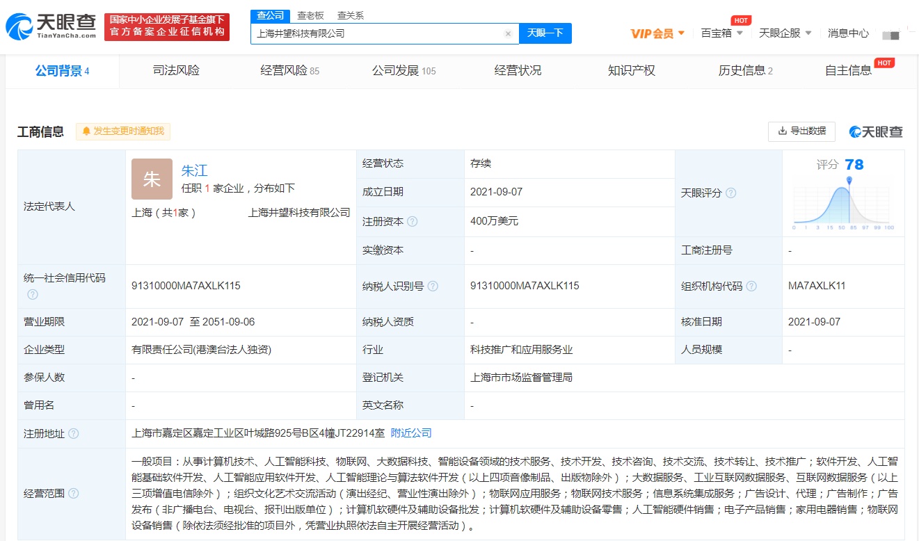Open 消息中心 link
The width and height of the screenshot is (919, 541).
(x=848, y=33)
